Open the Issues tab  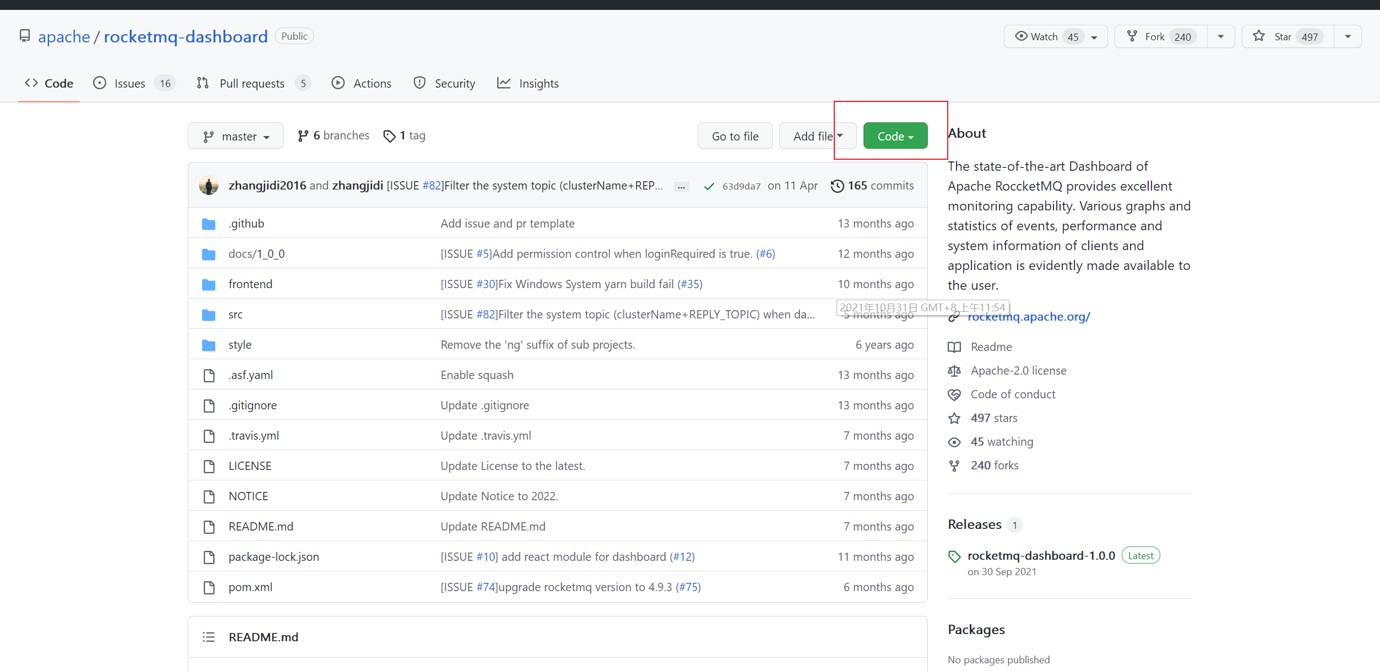(134, 83)
